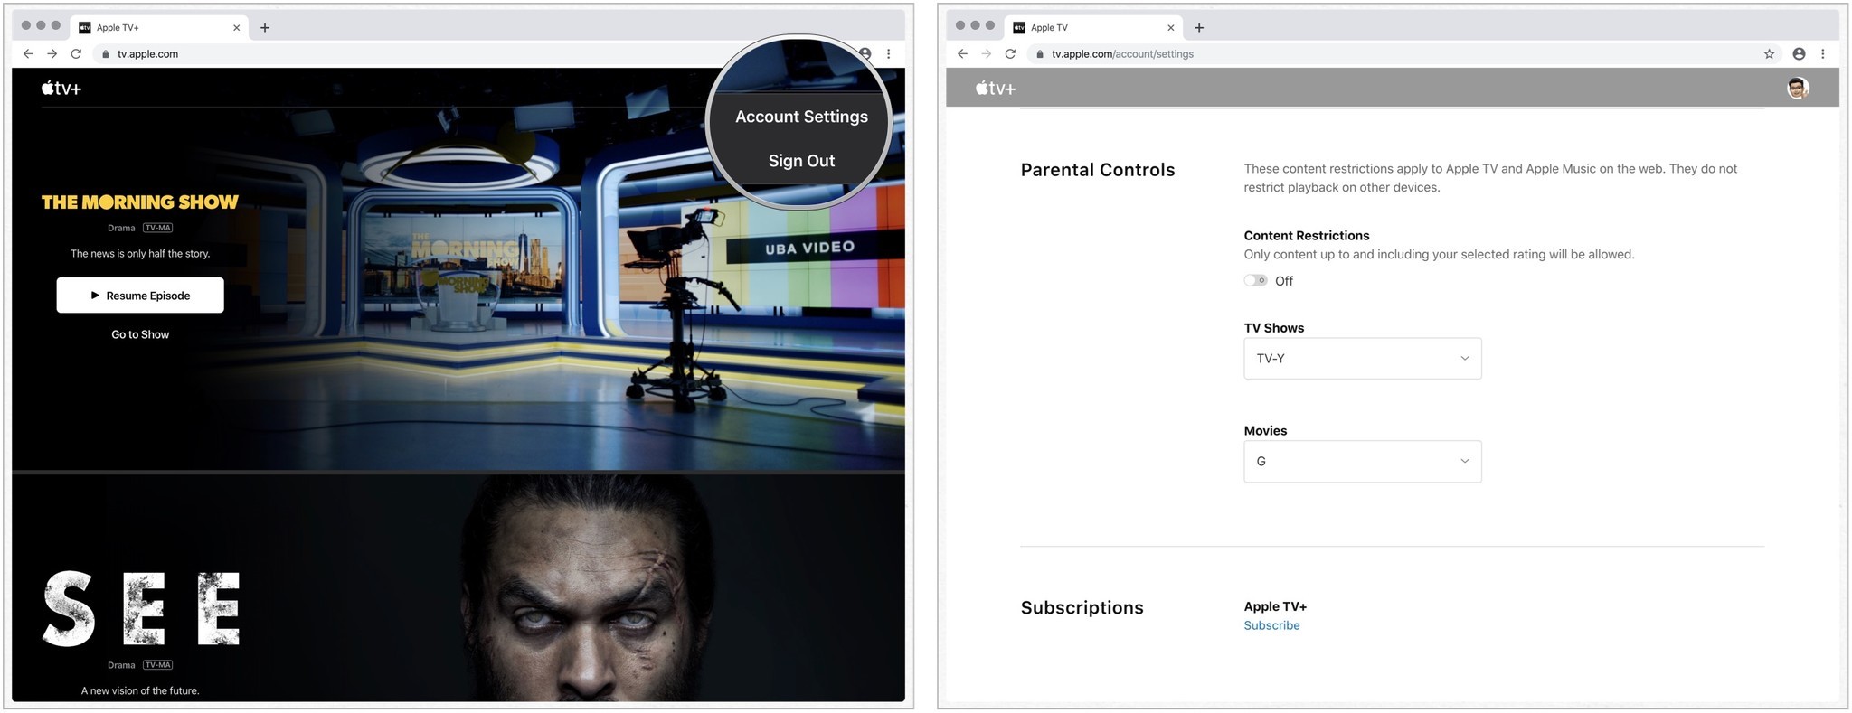Click the Parental Controls heading
The height and width of the screenshot is (713, 1852).
(1098, 170)
